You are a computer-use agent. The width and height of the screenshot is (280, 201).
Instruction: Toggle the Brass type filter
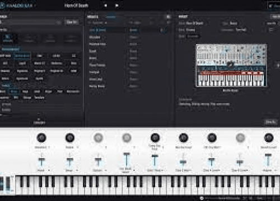pyautogui.click(x=14, y=92)
